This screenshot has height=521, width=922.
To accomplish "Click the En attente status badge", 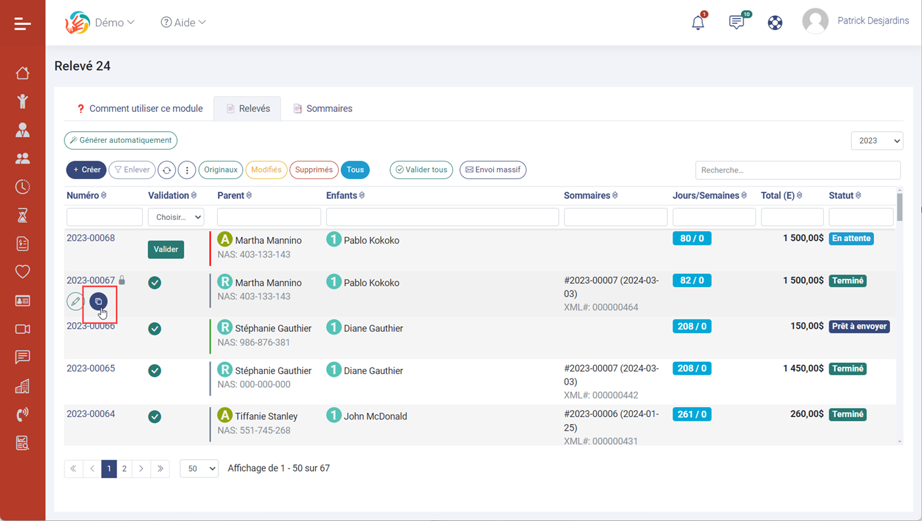I will (851, 238).
